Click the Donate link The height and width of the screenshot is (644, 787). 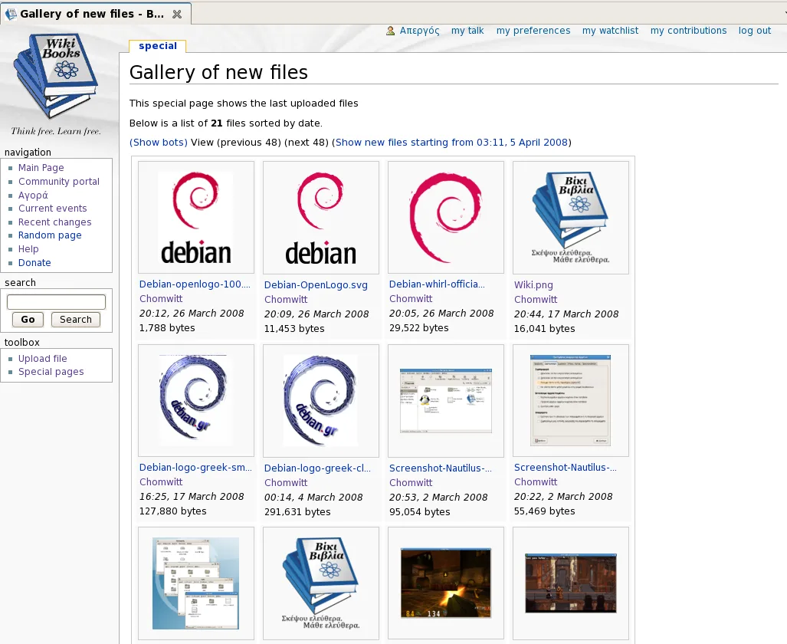34,263
